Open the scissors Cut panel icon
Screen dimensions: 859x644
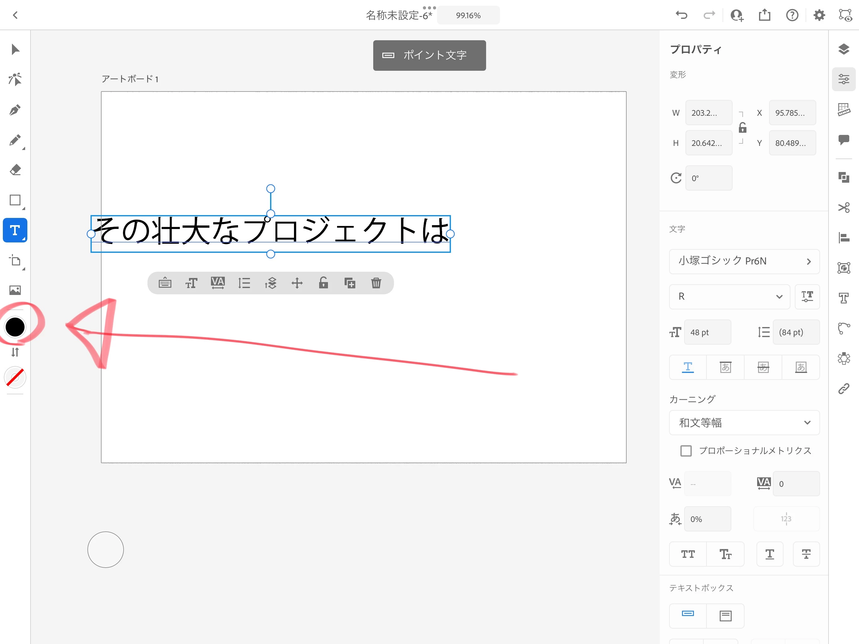844,208
